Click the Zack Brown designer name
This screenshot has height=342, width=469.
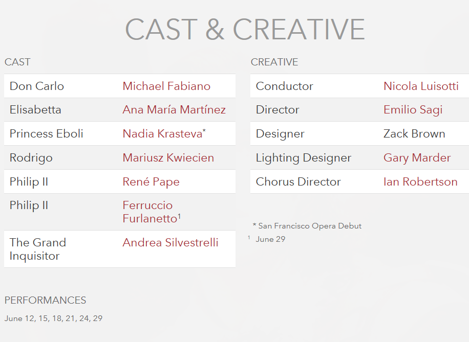414,133
